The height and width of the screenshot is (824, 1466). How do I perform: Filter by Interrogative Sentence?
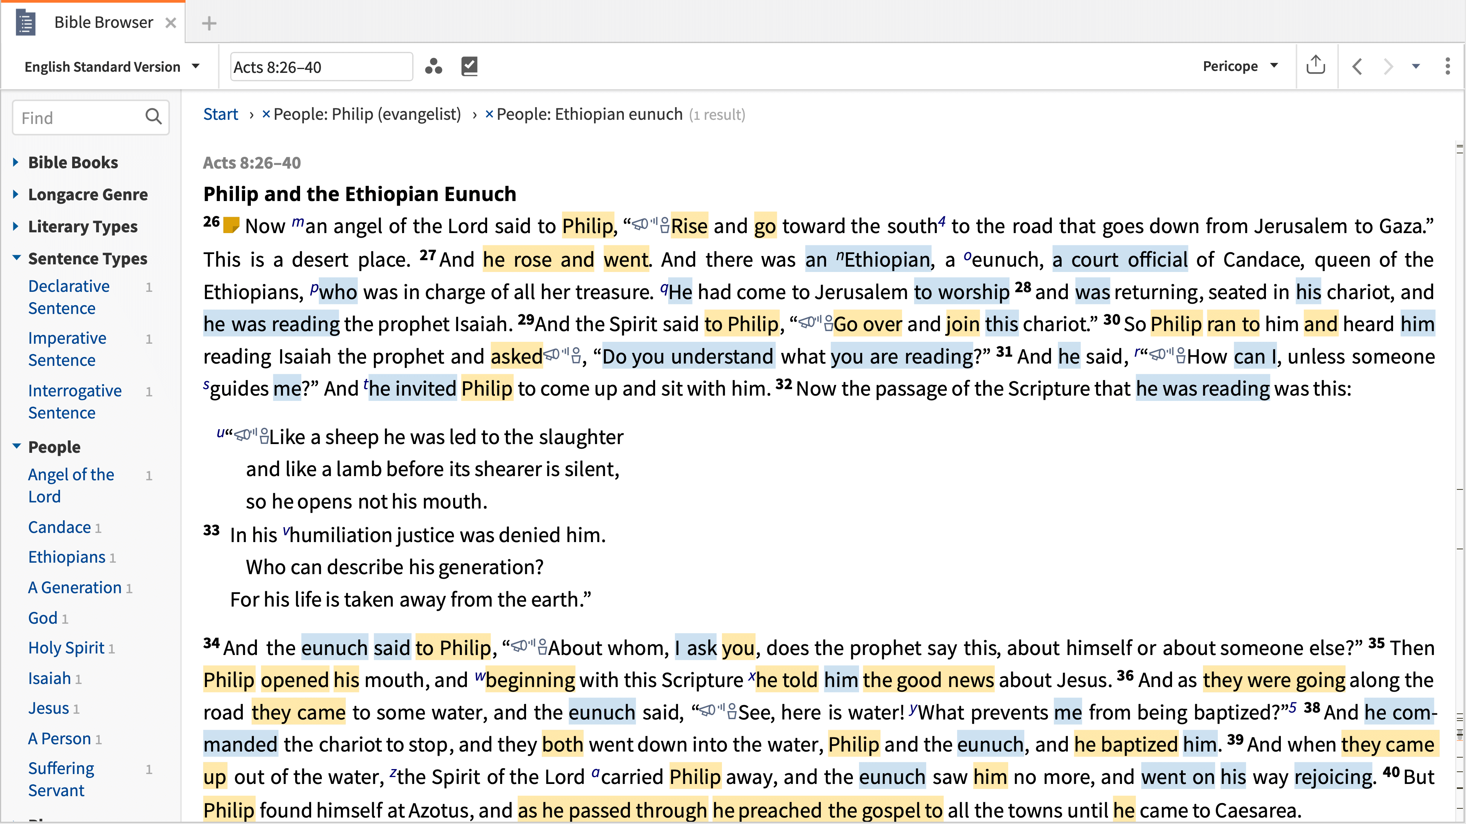click(74, 401)
